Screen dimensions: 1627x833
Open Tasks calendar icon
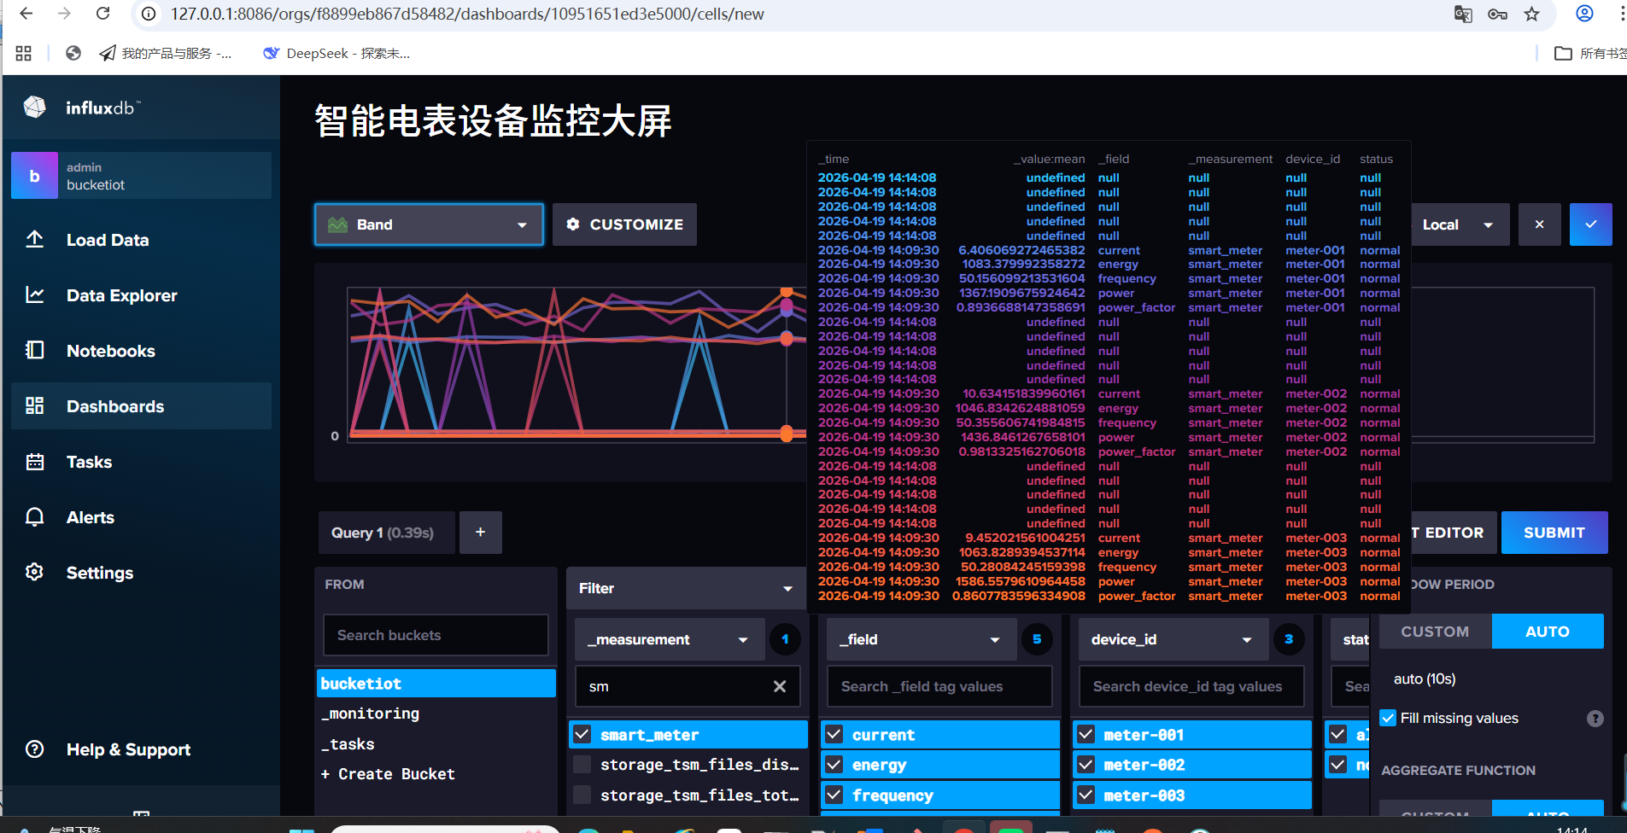35,461
